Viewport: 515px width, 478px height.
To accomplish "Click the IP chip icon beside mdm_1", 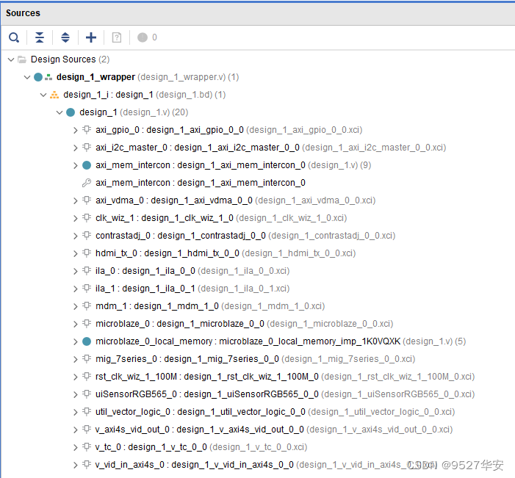I will pos(87,305).
